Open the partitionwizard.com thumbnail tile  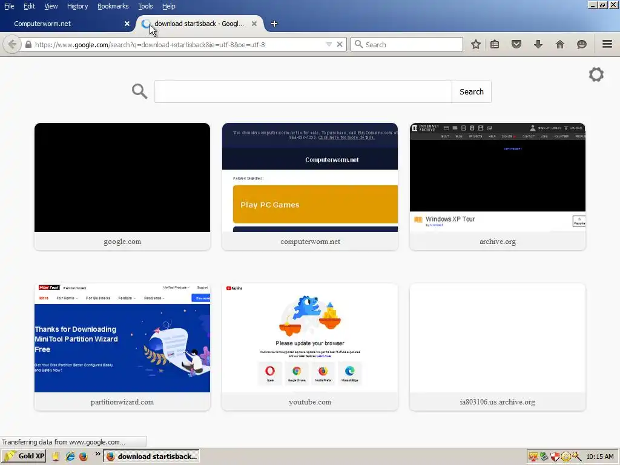122,347
